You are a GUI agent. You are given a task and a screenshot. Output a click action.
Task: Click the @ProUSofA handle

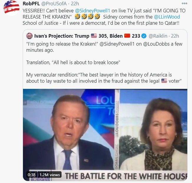point(54,4)
